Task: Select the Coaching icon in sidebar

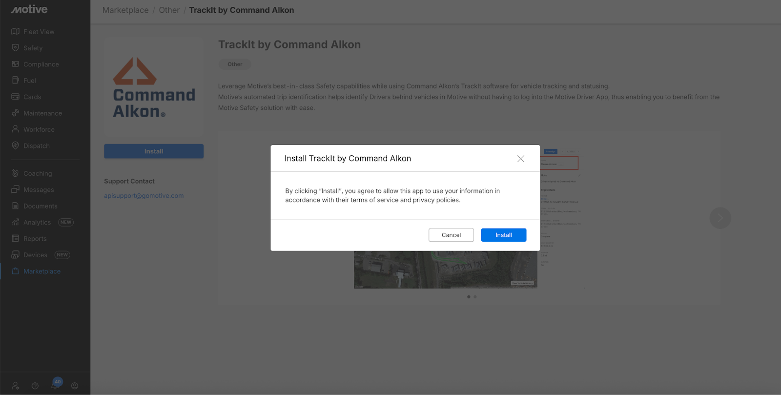Action: 16,173
